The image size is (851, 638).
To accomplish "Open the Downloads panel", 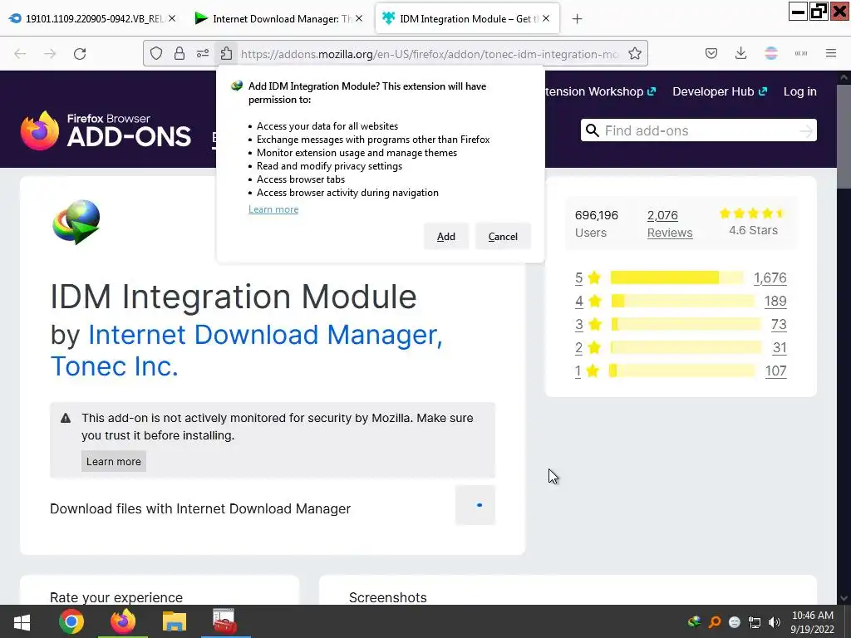I will [x=740, y=53].
